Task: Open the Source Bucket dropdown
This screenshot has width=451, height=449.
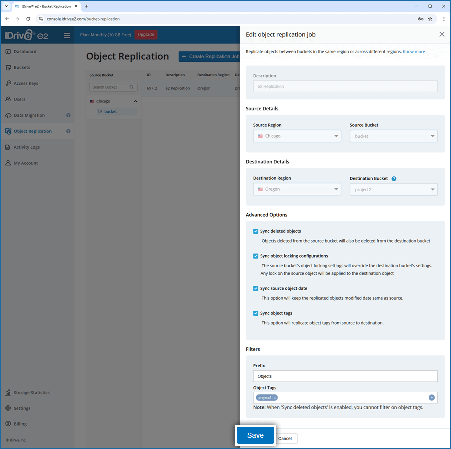Action: click(x=393, y=136)
